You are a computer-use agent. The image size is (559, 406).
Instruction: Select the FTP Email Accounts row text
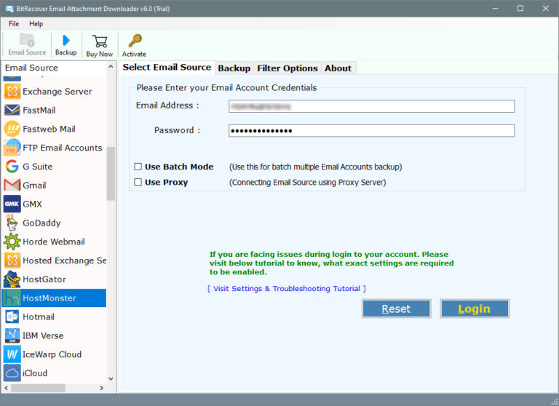pyautogui.click(x=63, y=148)
